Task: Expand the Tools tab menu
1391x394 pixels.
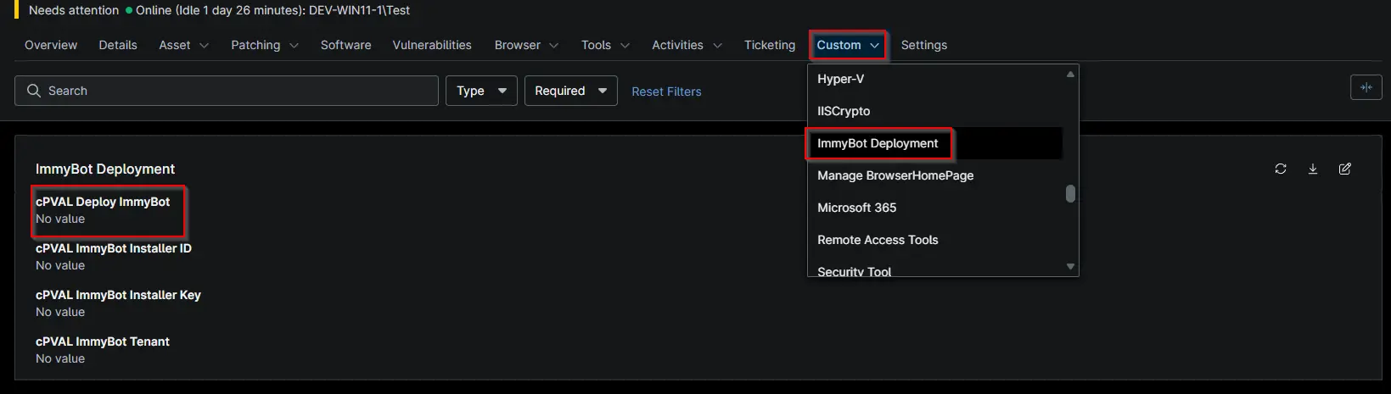Action: coord(606,45)
